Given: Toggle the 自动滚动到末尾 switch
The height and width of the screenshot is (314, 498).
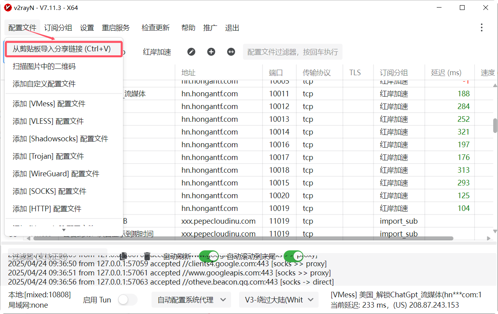Looking at the screenshot, I should pyautogui.click(x=294, y=256).
